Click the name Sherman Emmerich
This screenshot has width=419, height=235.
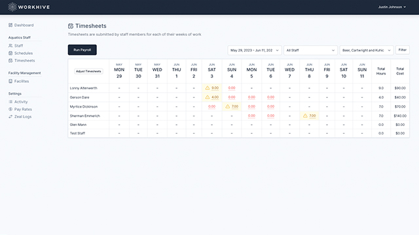(x=84, y=116)
